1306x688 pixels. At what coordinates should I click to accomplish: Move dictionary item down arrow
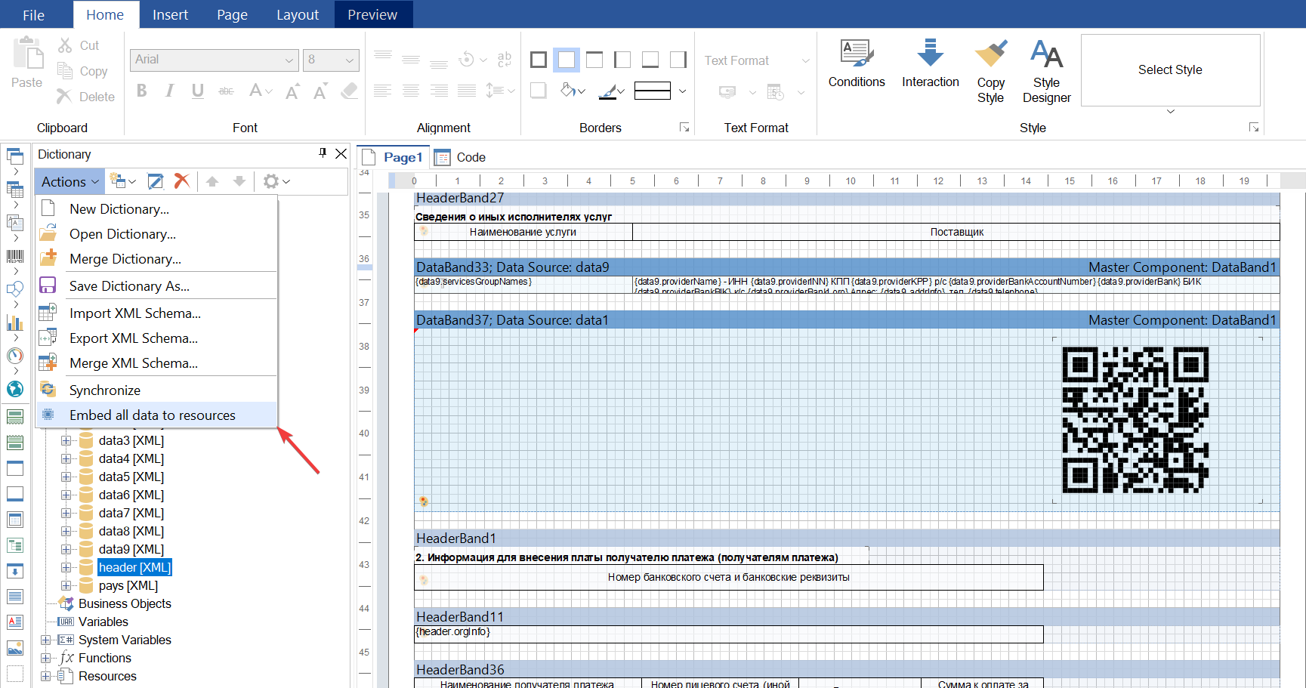[x=239, y=181]
